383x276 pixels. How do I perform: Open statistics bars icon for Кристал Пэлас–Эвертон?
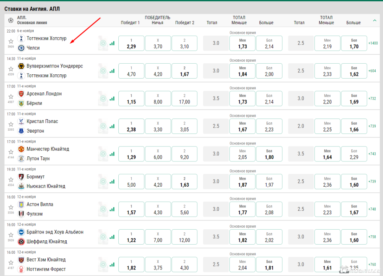pyautogui.click(x=112, y=126)
